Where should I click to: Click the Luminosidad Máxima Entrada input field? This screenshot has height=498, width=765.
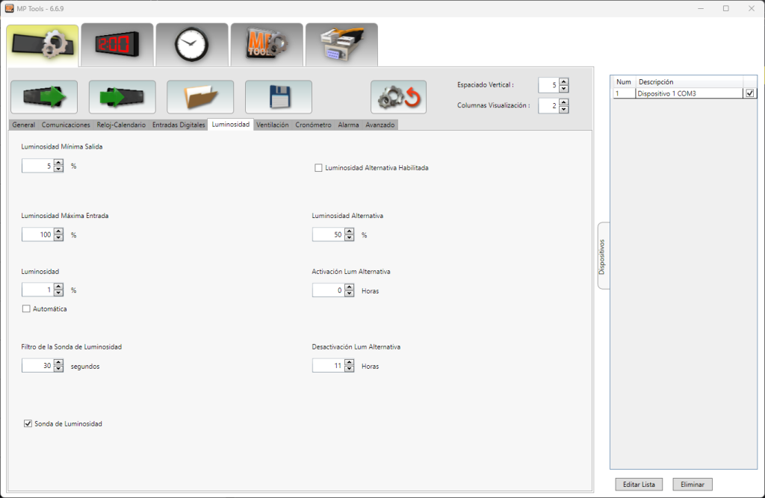coord(37,234)
